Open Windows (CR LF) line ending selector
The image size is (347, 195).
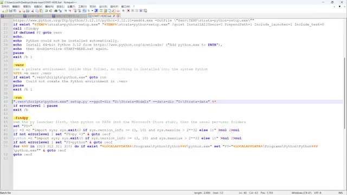pos(301,193)
